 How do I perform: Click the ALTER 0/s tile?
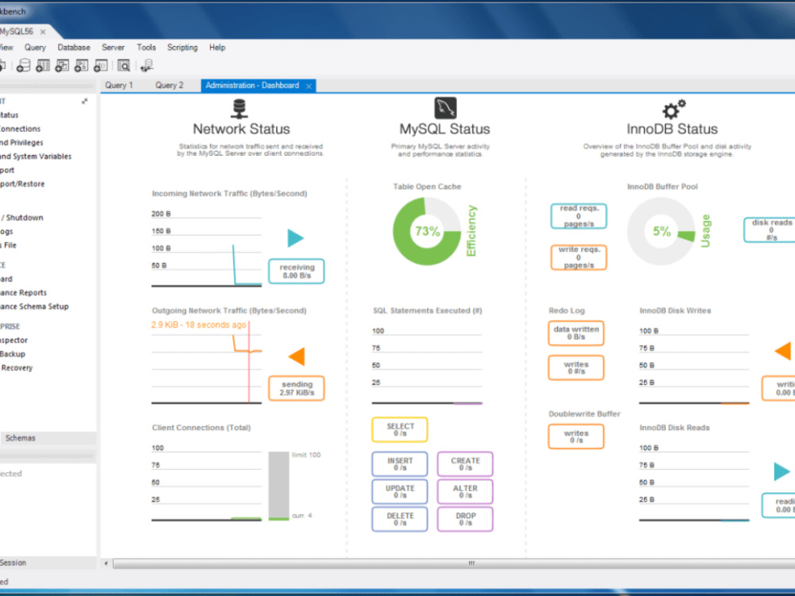[x=465, y=491]
